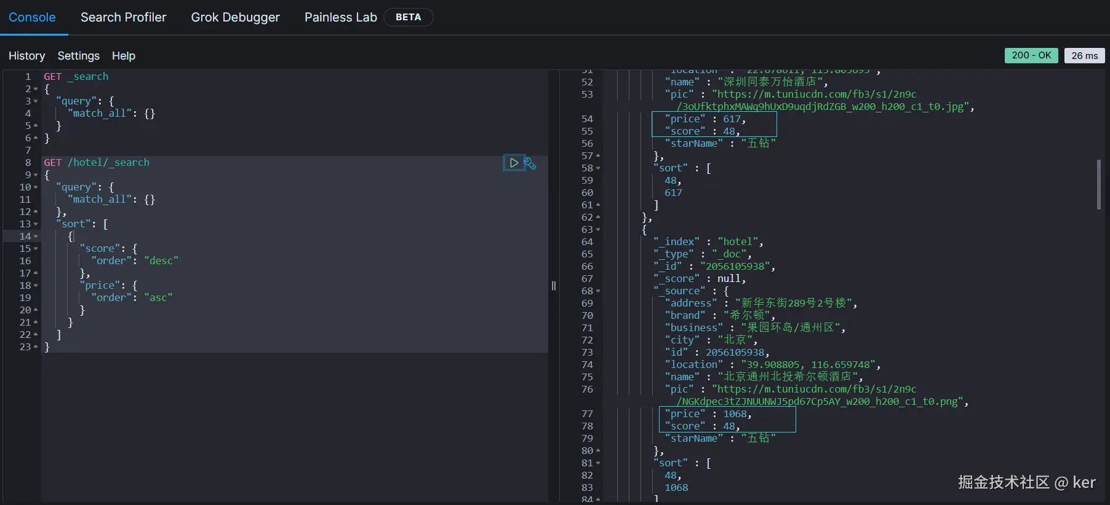Collapse response hit object at line 63
Screen dimensions: 1110x505
coord(598,230)
